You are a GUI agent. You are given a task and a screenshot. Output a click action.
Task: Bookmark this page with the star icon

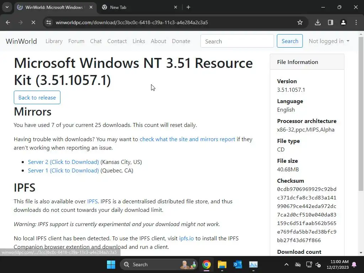[x=300, y=22]
